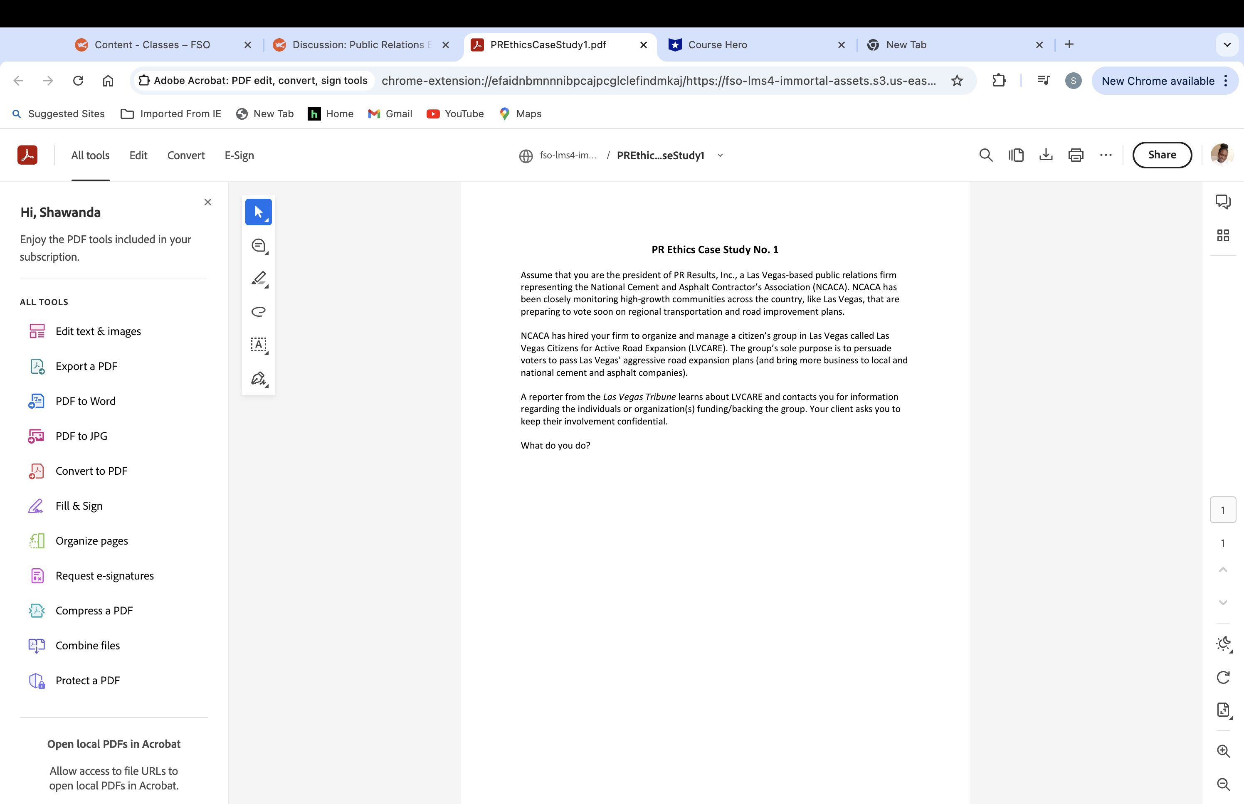Click the Share button
The height and width of the screenshot is (804, 1244).
click(x=1162, y=155)
